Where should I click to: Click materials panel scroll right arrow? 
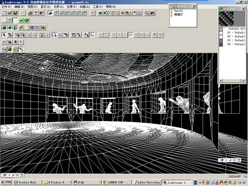coord(243,81)
